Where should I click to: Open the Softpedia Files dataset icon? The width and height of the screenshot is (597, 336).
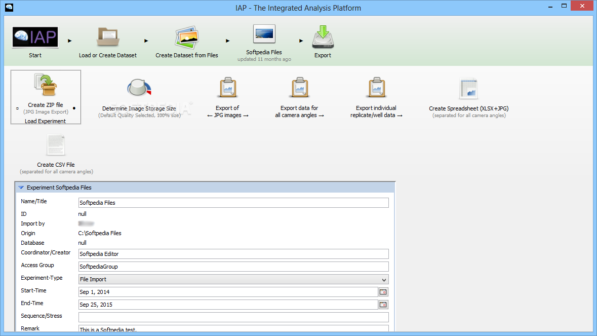pos(264,34)
